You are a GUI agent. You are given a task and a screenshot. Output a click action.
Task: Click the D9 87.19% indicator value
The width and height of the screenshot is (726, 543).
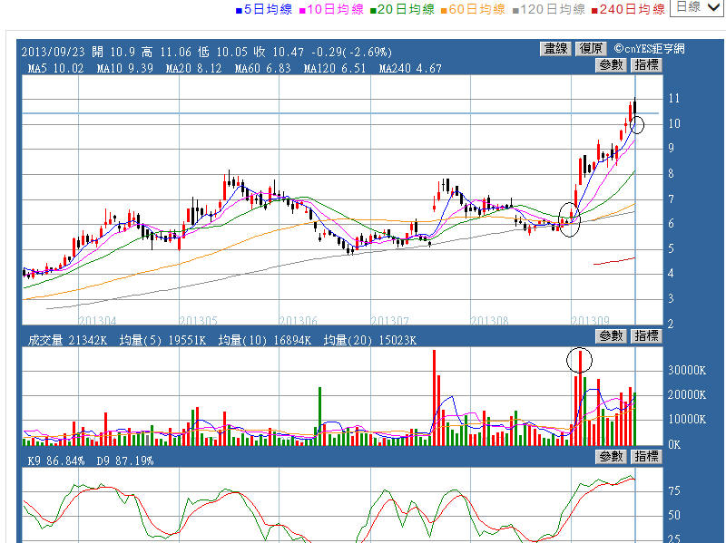(125, 461)
